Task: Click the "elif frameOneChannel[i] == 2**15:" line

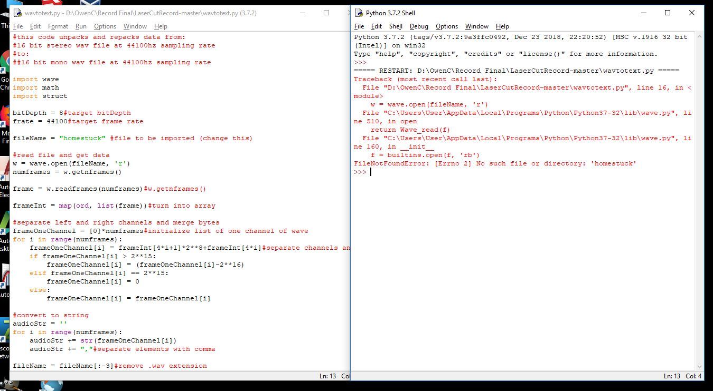Action: [x=99, y=273]
